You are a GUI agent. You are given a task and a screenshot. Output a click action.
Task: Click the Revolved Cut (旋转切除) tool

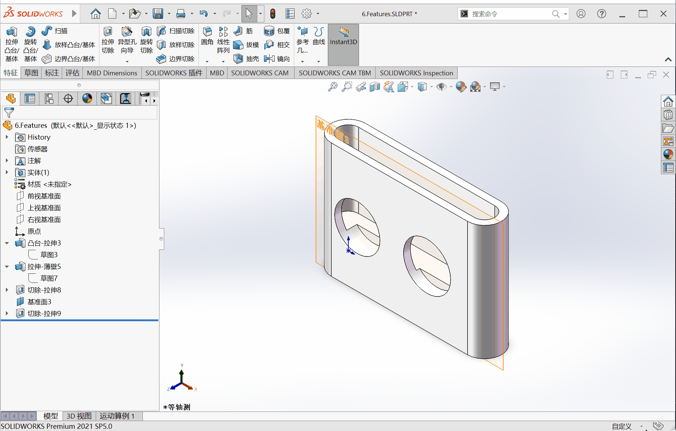[147, 40]
